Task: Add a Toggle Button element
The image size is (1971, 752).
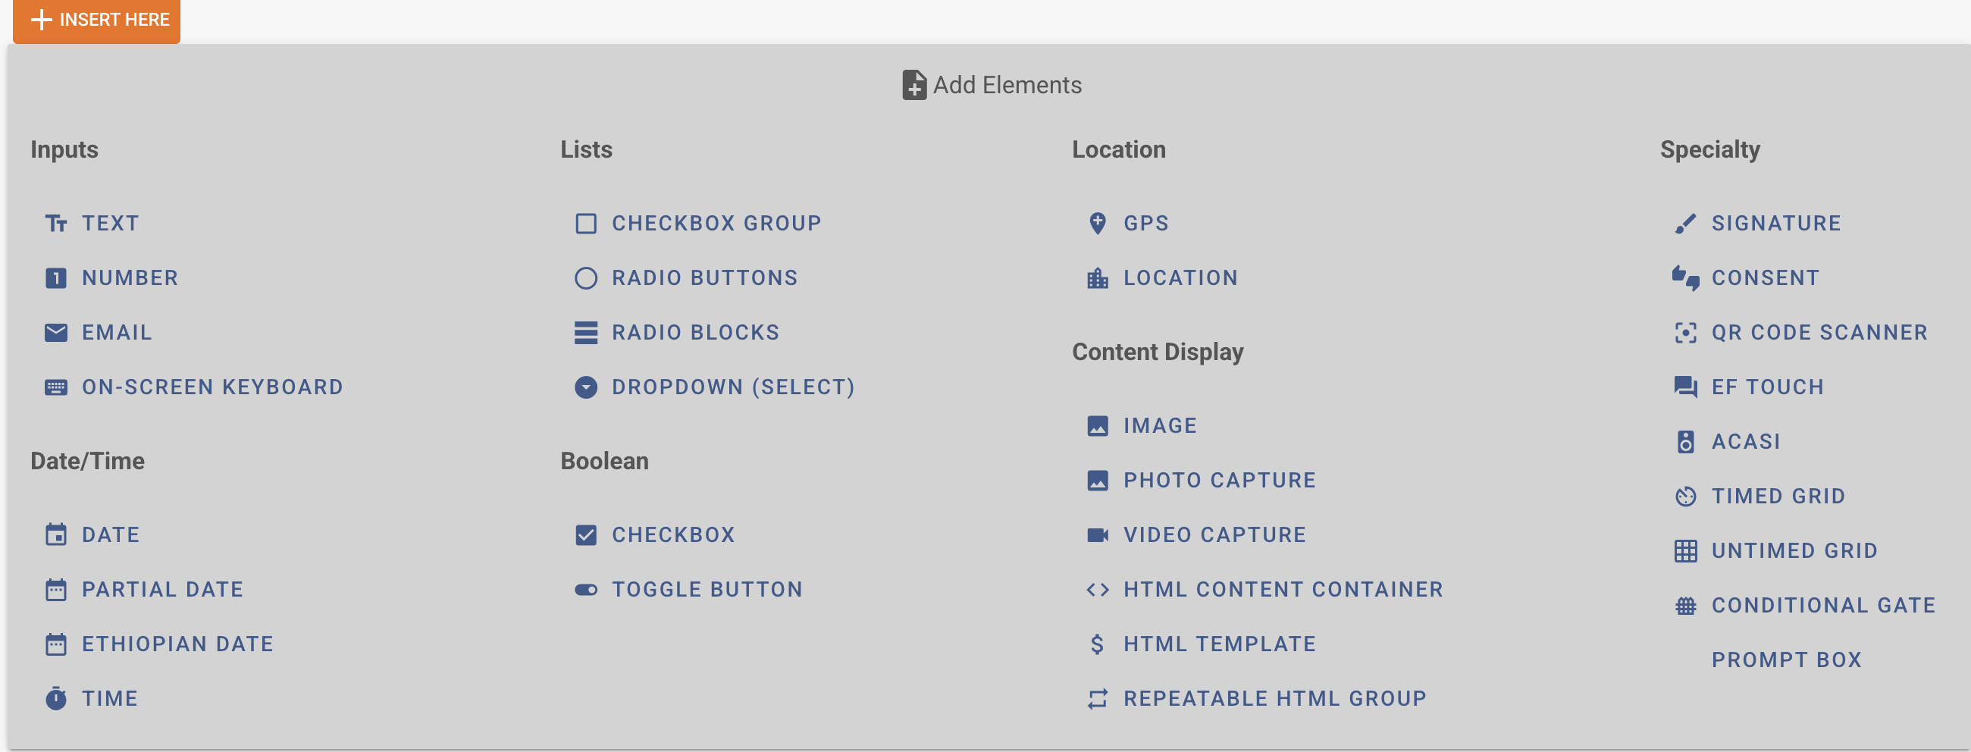Action: point(688,590)
